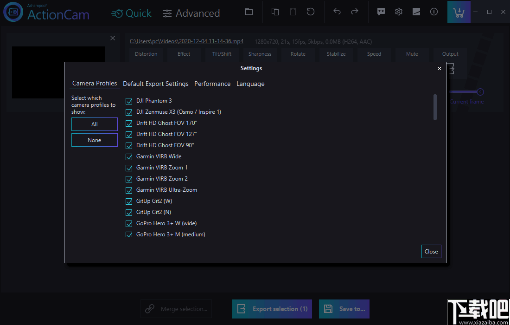The width and height of the screenshot is (510, 325).
Task: Click the camera profiles list scrollbar
Action: 435,107
